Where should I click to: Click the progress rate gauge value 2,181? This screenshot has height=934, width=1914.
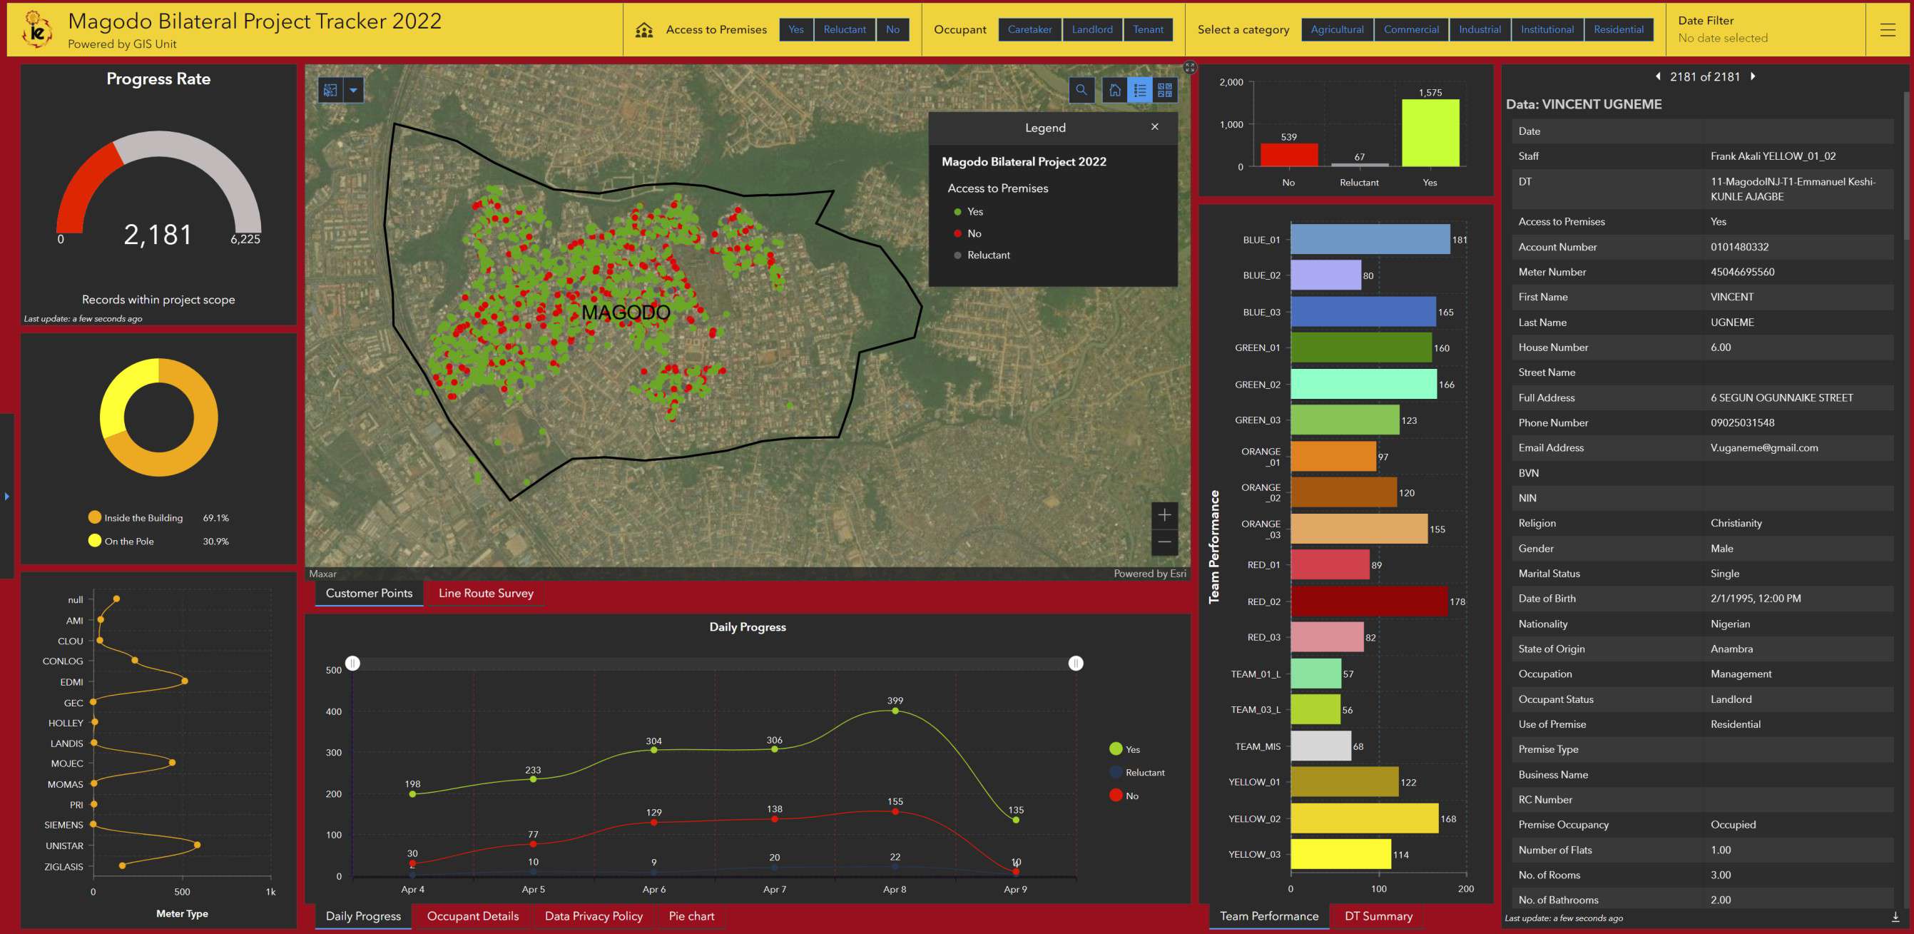[x=158, y=235]
